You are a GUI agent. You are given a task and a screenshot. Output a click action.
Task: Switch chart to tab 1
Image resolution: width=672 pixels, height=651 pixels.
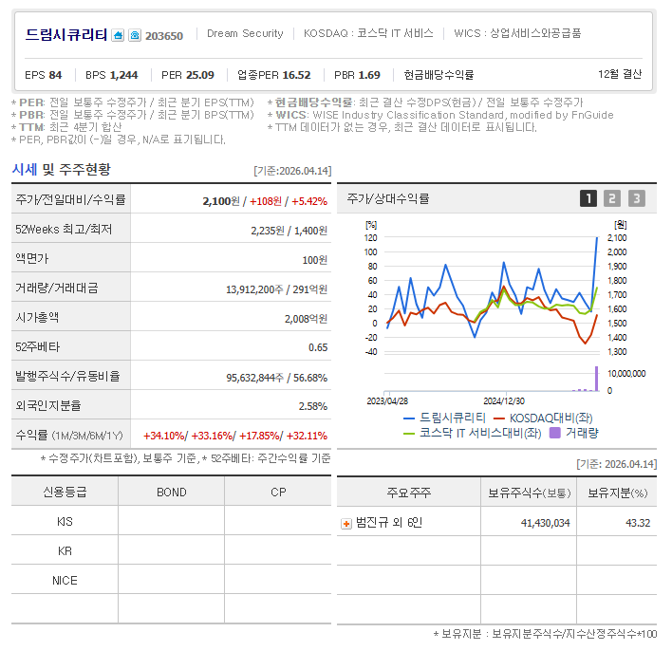click(x=588, y=198)
